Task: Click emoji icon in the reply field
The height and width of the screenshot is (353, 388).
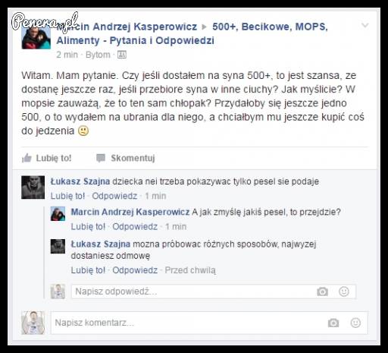Action: tap(344, 292)
